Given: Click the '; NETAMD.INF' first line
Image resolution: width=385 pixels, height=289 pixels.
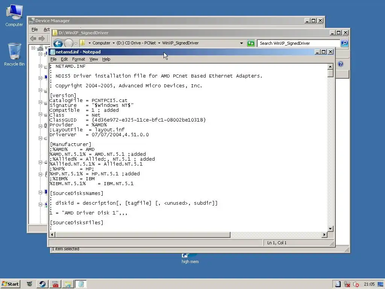Looking at the screenshot, I should click(68, 66).
